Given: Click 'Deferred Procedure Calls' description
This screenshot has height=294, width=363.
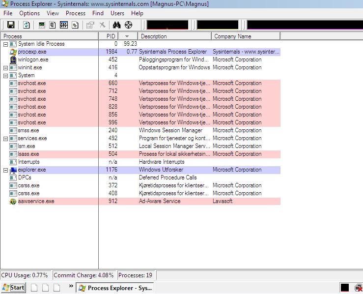Looking at the screenshot, I should click(168, 177).
